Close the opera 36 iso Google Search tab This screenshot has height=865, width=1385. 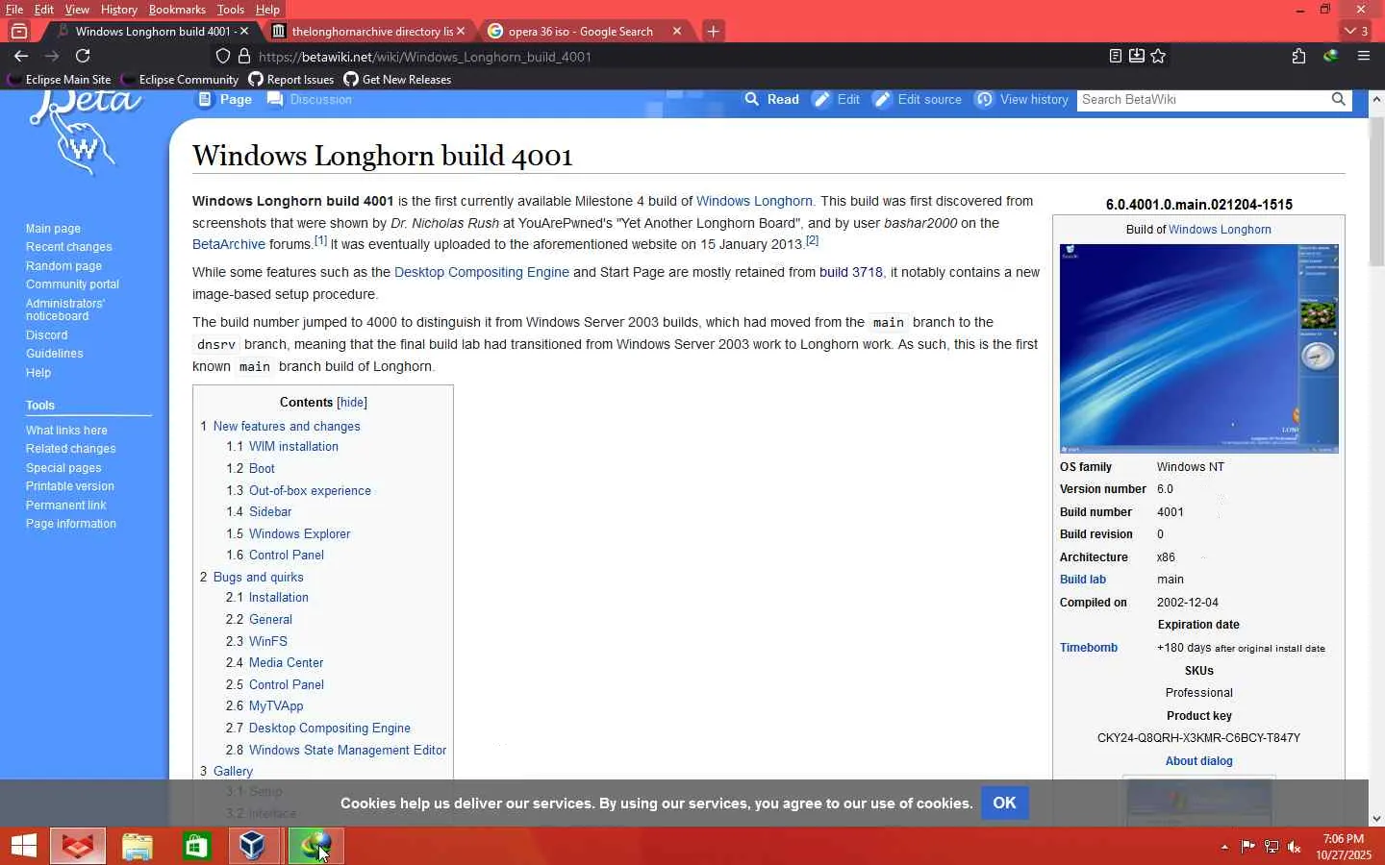[677, 31]
